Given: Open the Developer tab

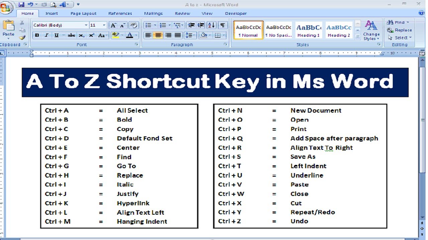Looking at the screenshot, I should (x=235, y=13).
